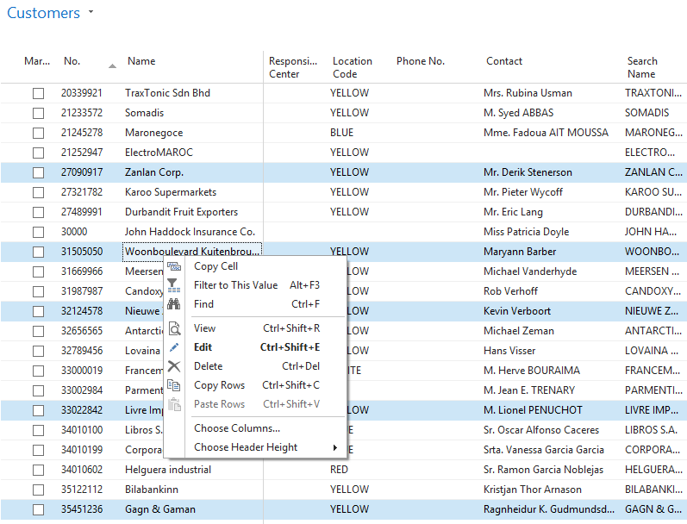Choose Copy Rows from the context menu
Screen dimensions: 687x524
(x=220, y=385)
